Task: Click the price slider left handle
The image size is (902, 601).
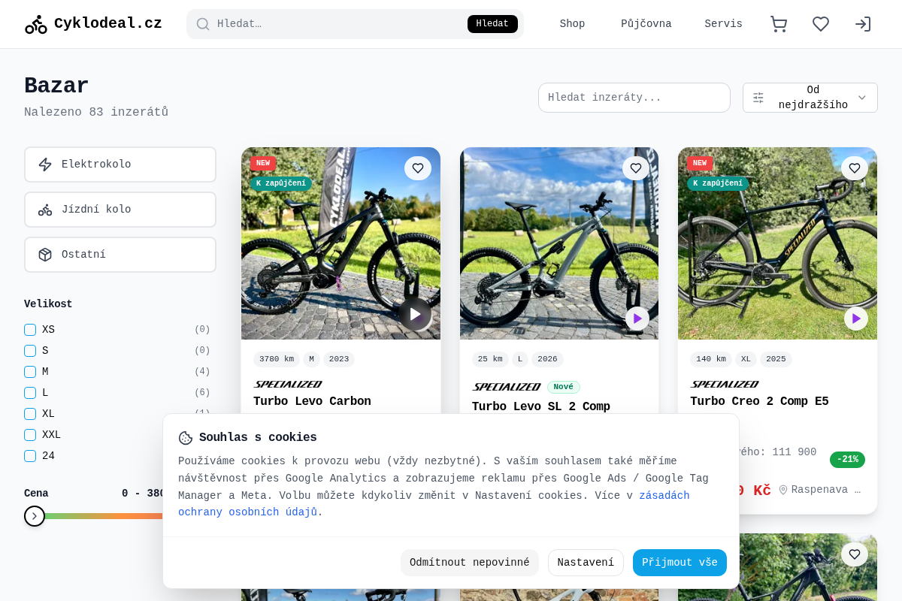Action: [x=35, y=516]
